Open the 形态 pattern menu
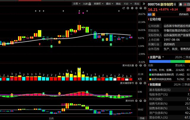The height and width of the screenshot is (120, 190). [137, 4]
